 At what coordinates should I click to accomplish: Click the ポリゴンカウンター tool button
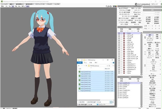click(125, 14)
